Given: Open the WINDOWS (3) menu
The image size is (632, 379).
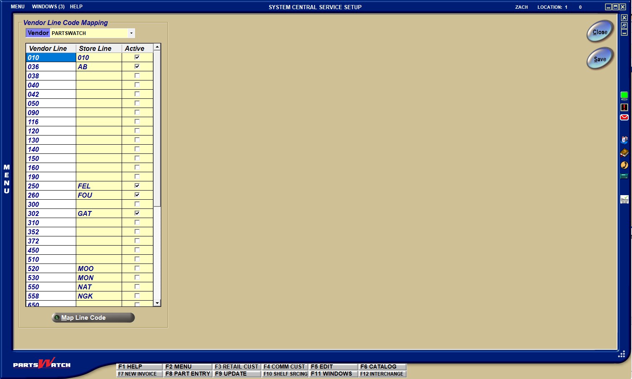Looking at the screenshot, I should [48, 7].
